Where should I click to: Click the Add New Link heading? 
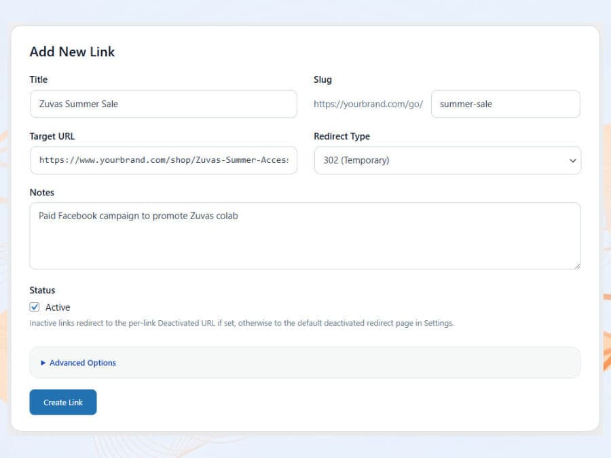tap(72, 52)
